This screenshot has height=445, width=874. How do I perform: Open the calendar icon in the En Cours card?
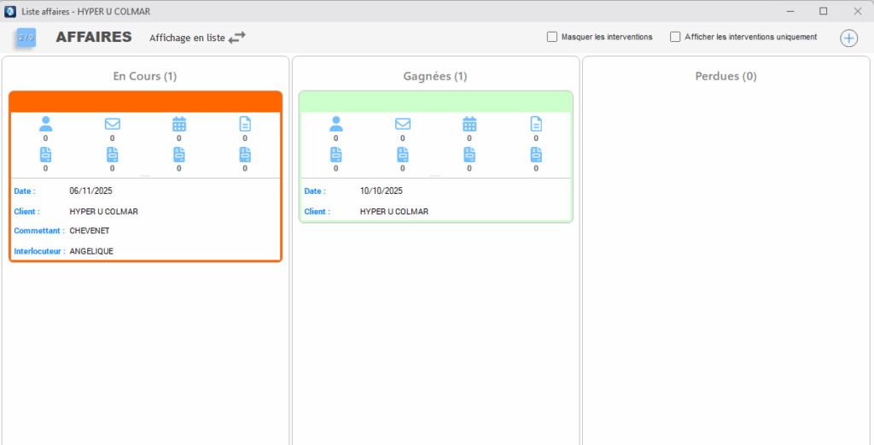point(179,124)
